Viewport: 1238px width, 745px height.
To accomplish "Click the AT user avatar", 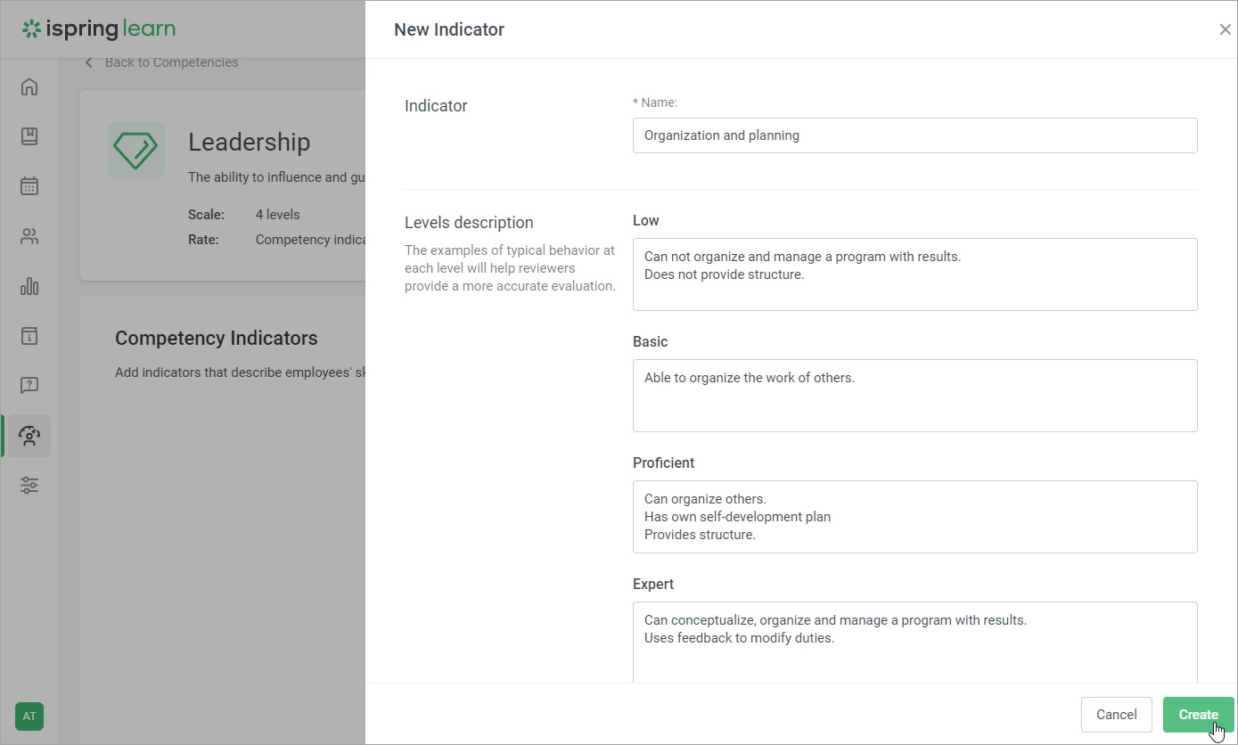I will [29, 716].
